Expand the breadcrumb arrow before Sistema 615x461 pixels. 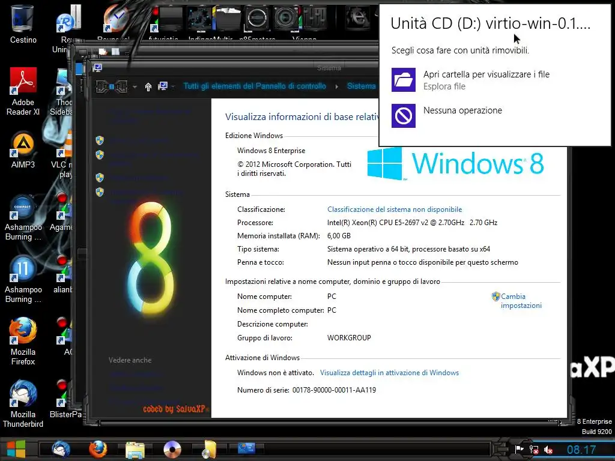coord(336,86)
